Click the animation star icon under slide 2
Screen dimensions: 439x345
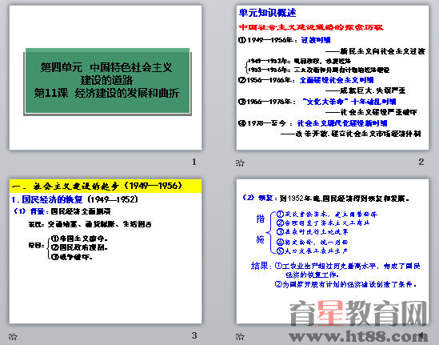(240, 162)
